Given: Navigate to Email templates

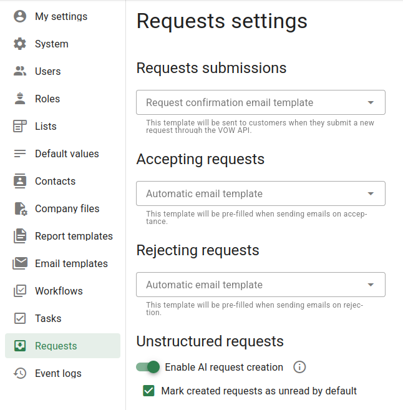Looking at the screenshot, I should tap(63, 263).
